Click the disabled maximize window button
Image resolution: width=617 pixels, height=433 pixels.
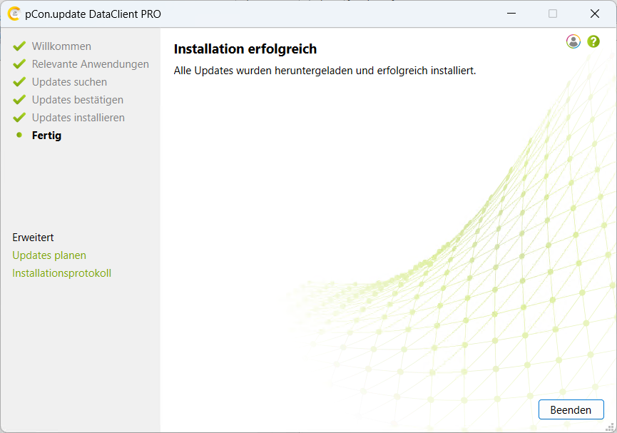point(553,14)
